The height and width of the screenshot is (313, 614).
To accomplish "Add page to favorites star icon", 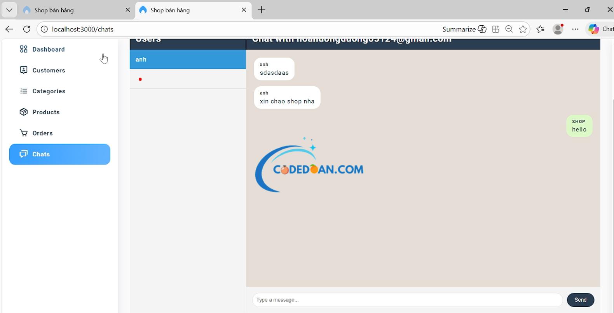I will (523, 29).
